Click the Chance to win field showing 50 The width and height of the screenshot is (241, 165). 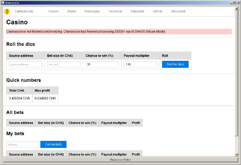102,64
